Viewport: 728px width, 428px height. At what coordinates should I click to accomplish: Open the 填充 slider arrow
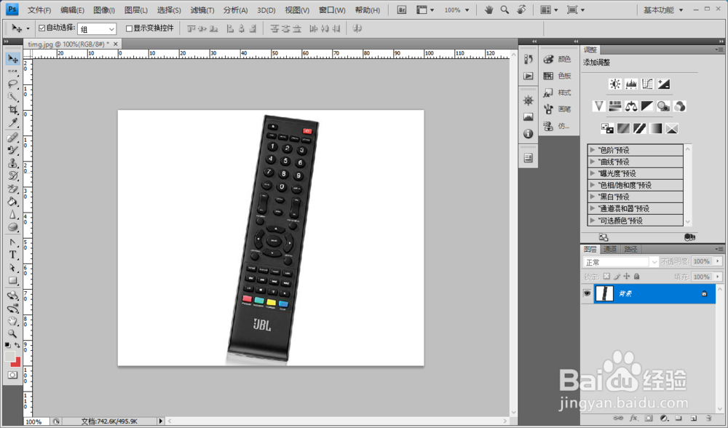717,277
